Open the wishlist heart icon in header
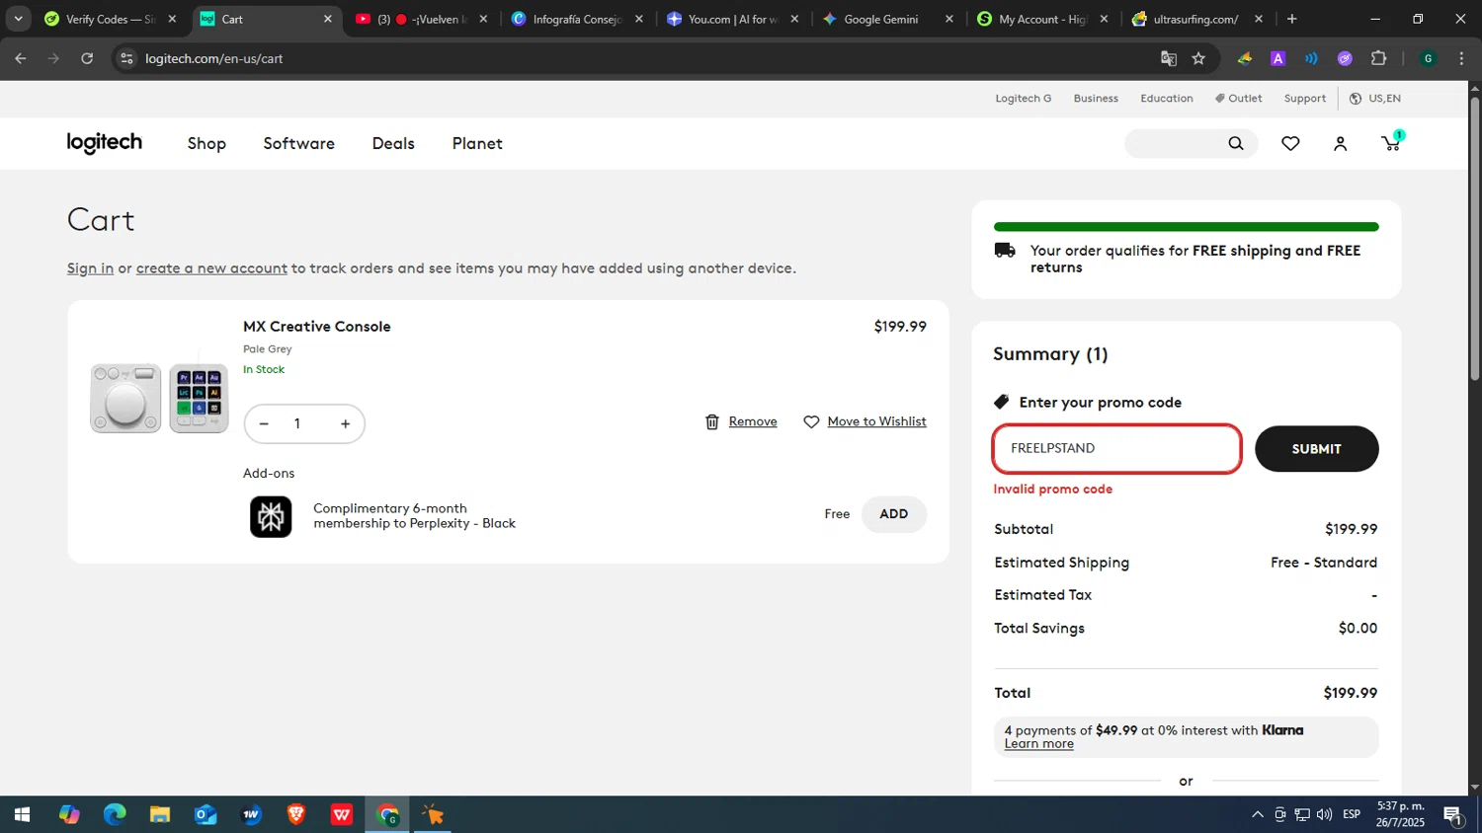The image size is (1482, 833). [1290, 144]
